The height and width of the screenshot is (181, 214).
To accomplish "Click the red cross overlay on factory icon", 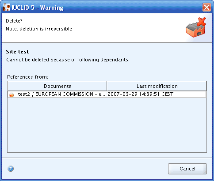I will [x=202, y=22].
